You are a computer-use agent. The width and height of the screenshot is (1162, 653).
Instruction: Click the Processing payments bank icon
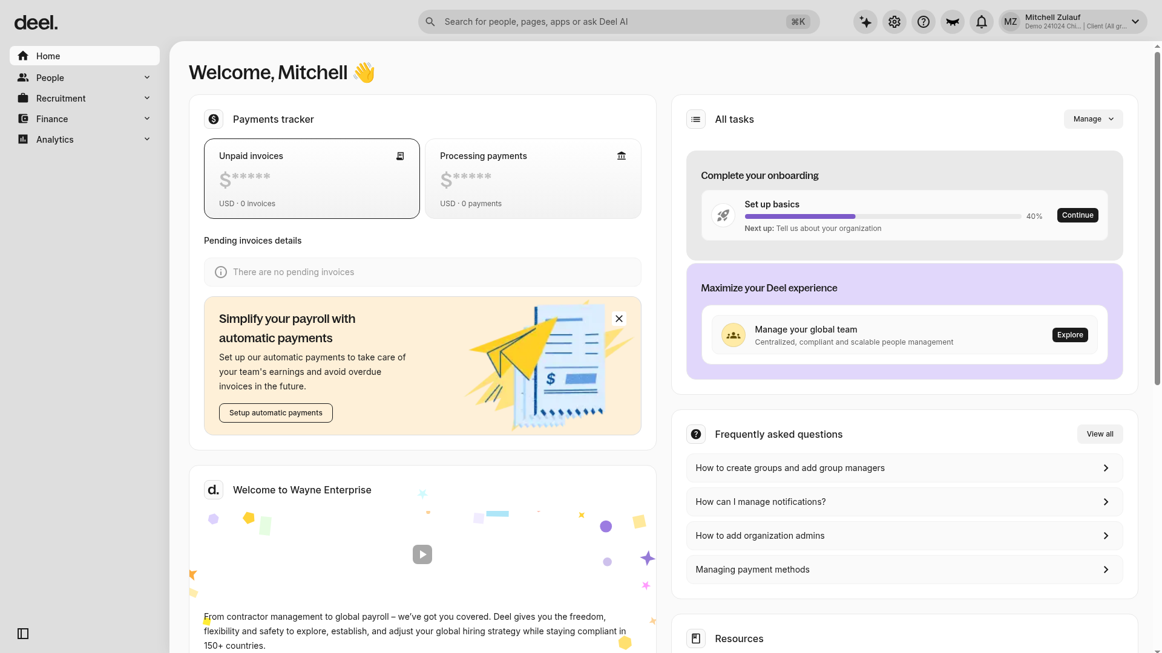[x=622, y=156]
